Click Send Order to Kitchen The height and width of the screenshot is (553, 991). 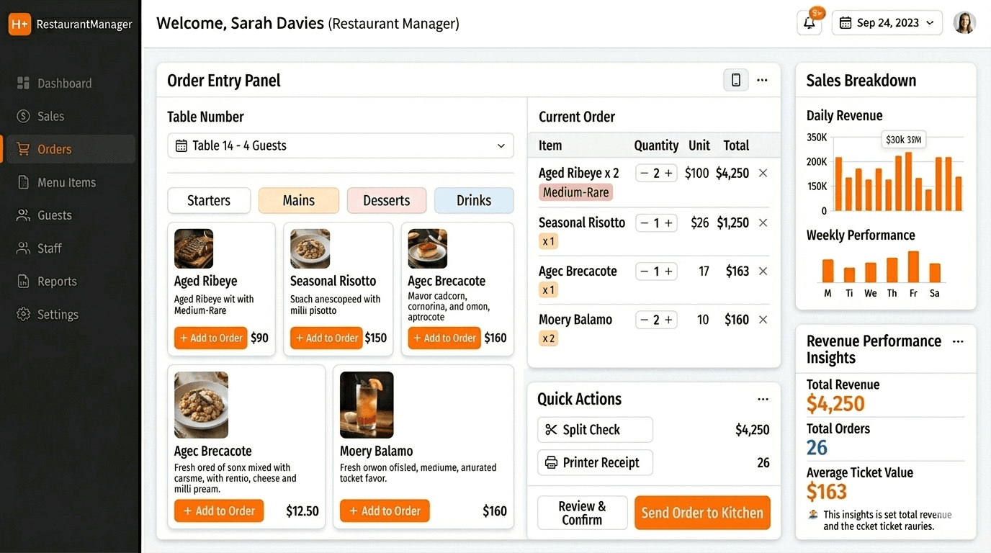point(702,513)
